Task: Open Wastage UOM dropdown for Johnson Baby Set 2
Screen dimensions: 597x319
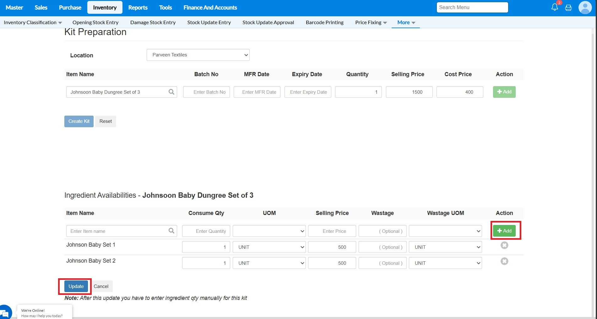Action: (x=445, y=263)
